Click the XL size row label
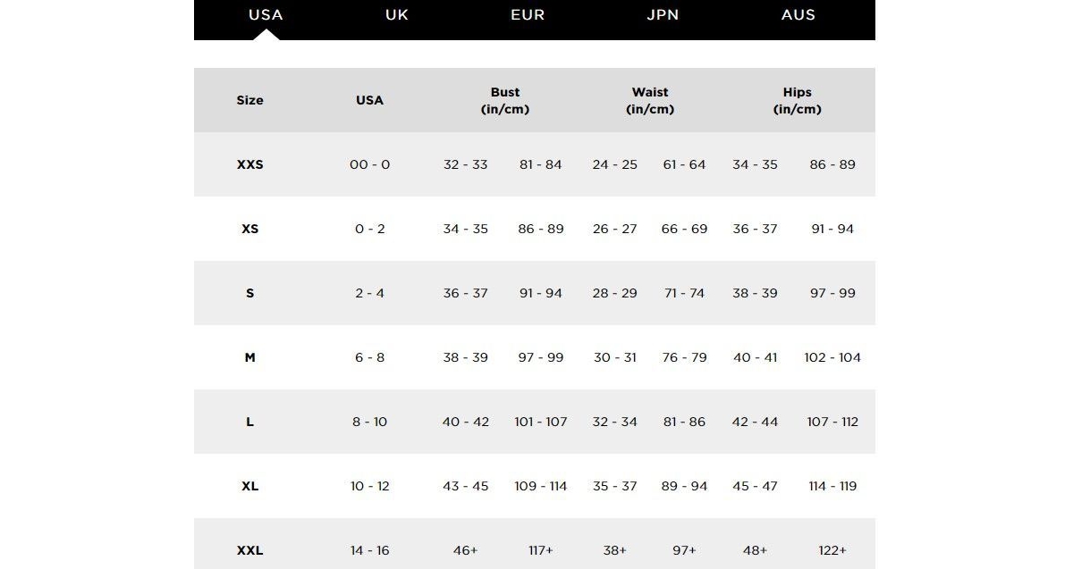This screenshot has height=569, width=1073. click(250, 486)
